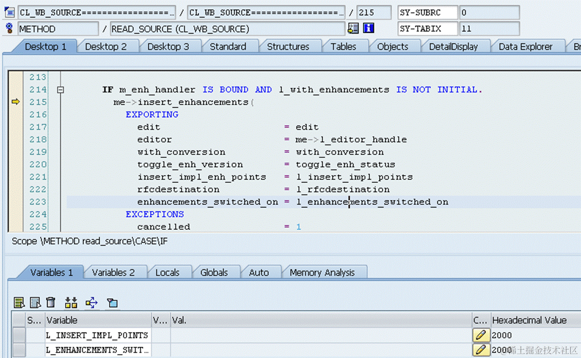Click the EXPORTING keyword on line 216
The width and height of the screenshot is (581, 358).
[x=152, y=114]
